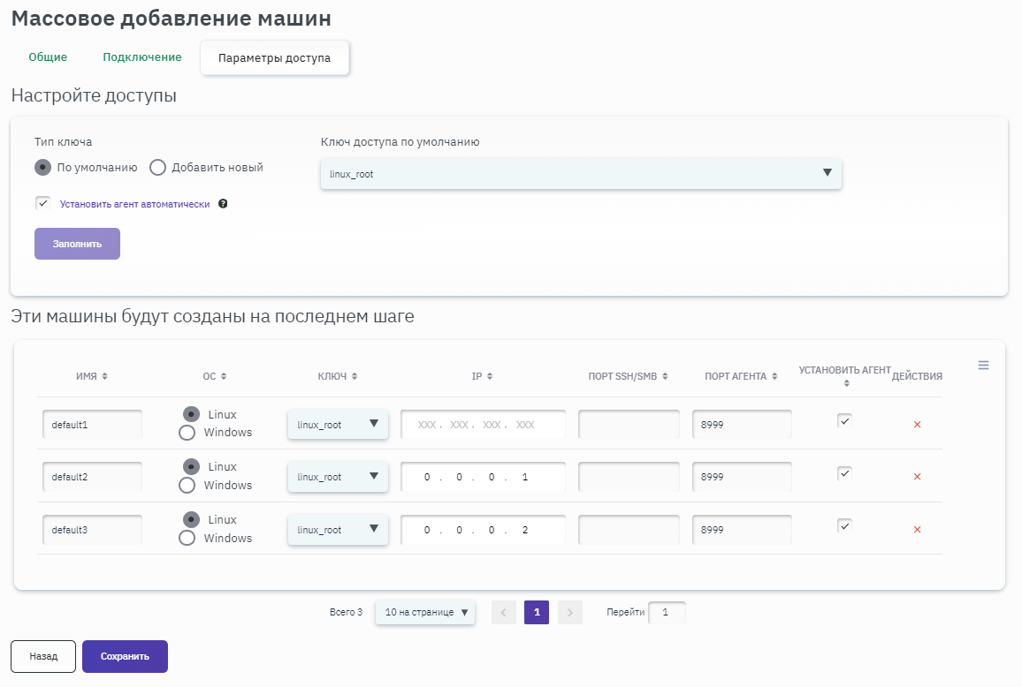The image size is (1022, 687).
Task: Sort table by IP column arrows
Action: point(489,376)
